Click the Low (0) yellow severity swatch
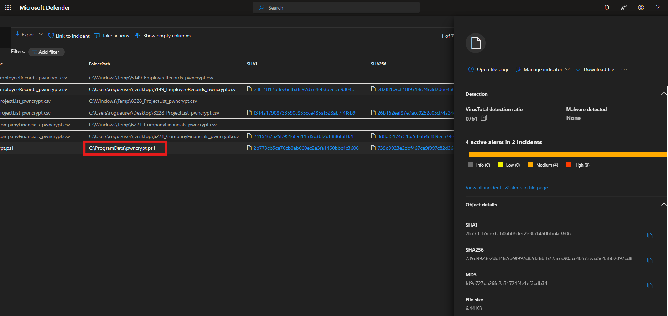The image size is (668, 316). (501, 165)
